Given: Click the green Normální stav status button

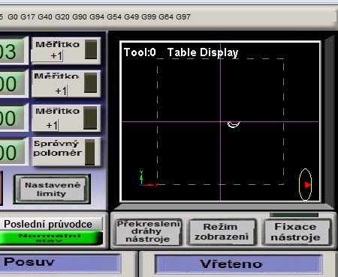Looking at the screenshot, I should tap(50, 238).
